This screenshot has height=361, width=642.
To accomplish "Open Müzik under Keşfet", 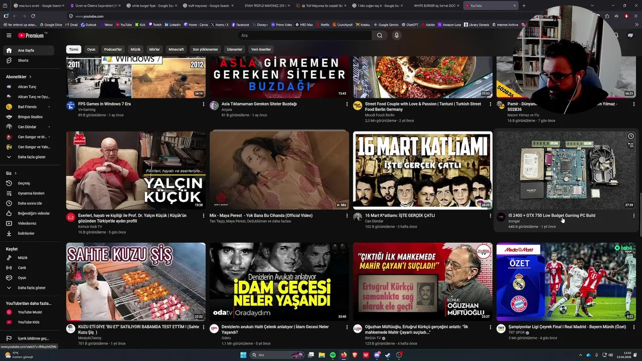I will (28, 258).
